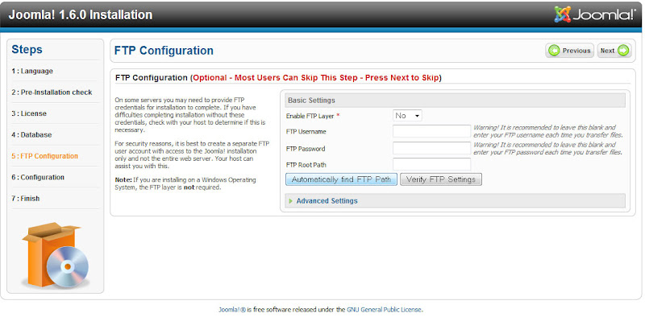This screenshot has width=645, height=317.
Task: Click the Windows Operating System note text
Action: click(x=185, y=184)
